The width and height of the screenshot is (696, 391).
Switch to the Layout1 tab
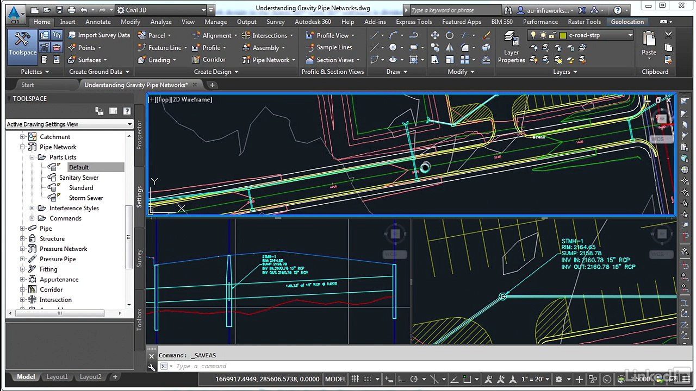[57, 377]
